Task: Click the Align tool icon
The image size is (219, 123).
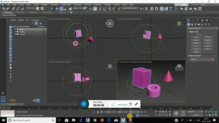Action: point(146,9)
